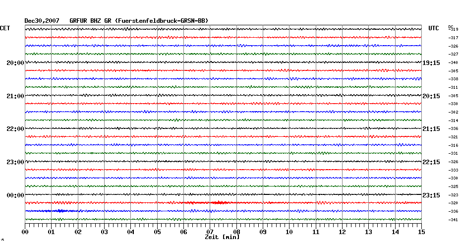The width and height of the screenshot is (461, 245).
Task: Click the 23:15 UTC time label
Action: pos(431,195)
